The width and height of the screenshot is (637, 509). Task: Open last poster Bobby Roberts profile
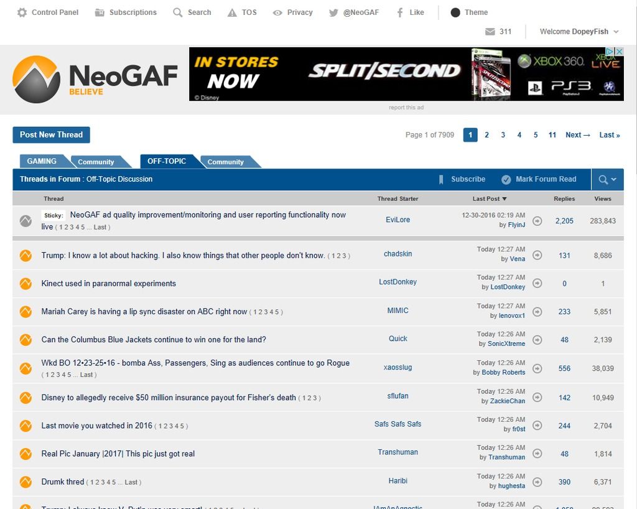(503, 373)
